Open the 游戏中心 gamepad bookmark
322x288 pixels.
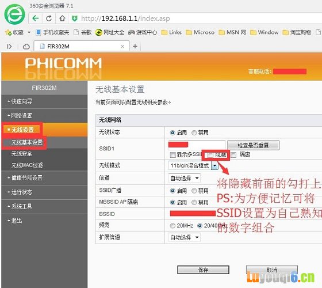point(143,32)
